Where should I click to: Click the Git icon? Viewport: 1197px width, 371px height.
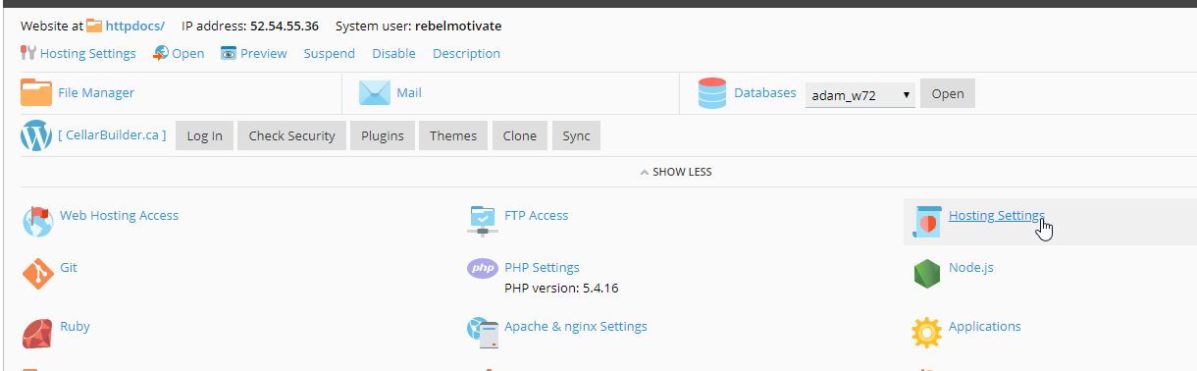coord(37,273)
